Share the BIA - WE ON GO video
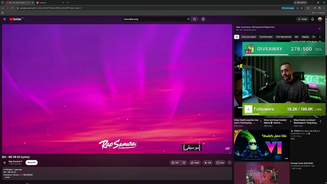The width and height of the screenshot is (327, 184). (x=195, y=163)
